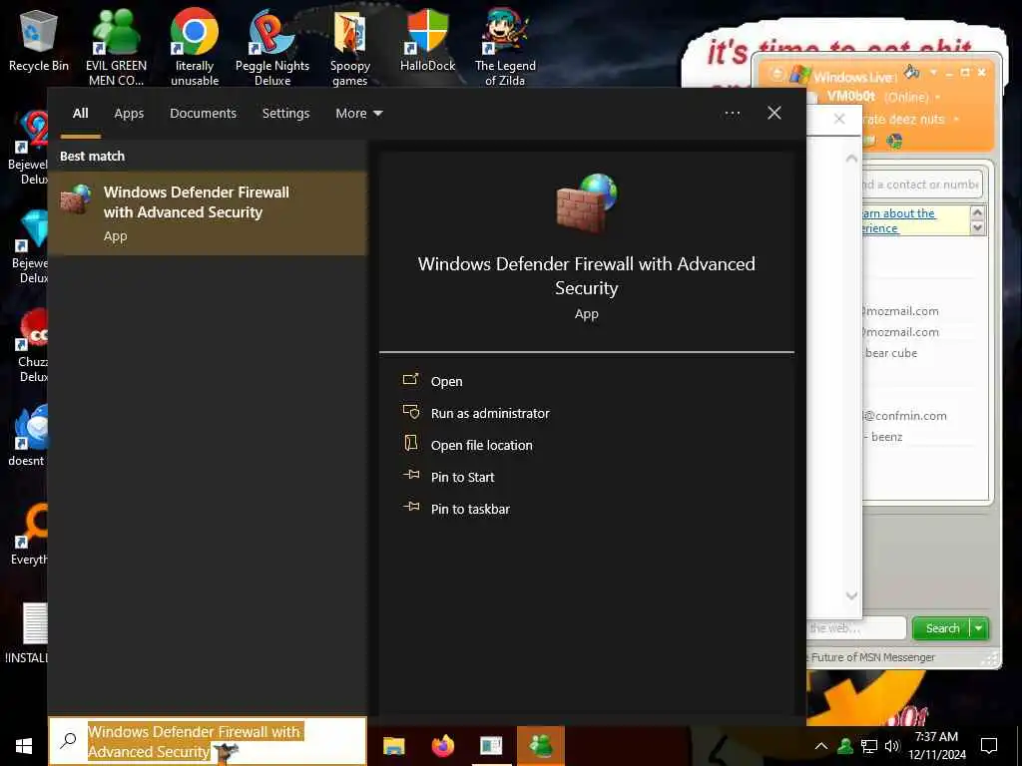
Task: Launch Peggle Nights Deluxe shortcut
Action: (272, 47)
